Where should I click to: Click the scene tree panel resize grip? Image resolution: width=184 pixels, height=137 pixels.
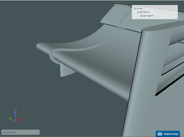177,18
